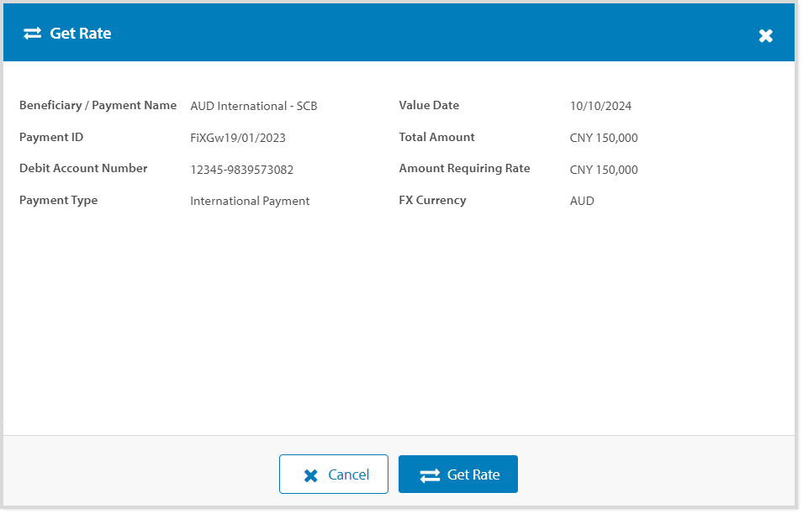Click the 'AUD International - SCB' value
803x514 pixels.
click(x=254, y=107)
